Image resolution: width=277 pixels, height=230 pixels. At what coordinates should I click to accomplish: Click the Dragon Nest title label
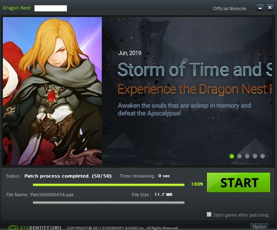tap(17, 8)
